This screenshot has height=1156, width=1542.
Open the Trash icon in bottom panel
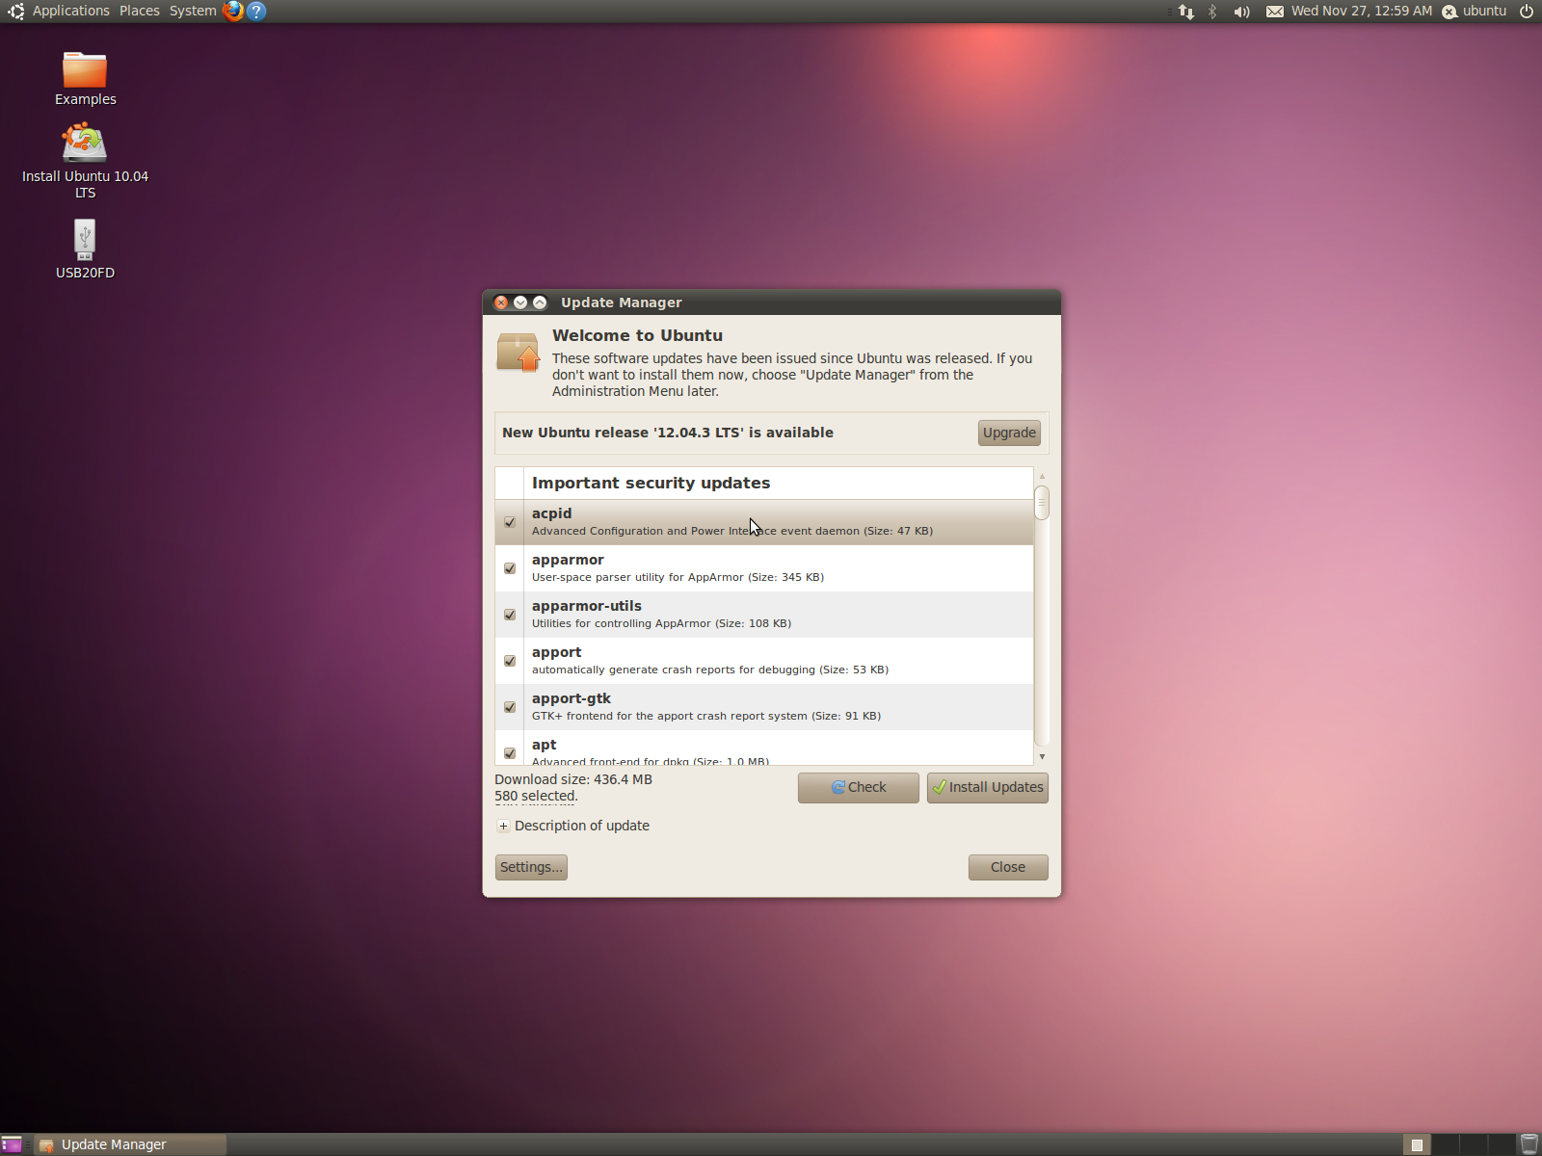[x=1529, y=1144]
